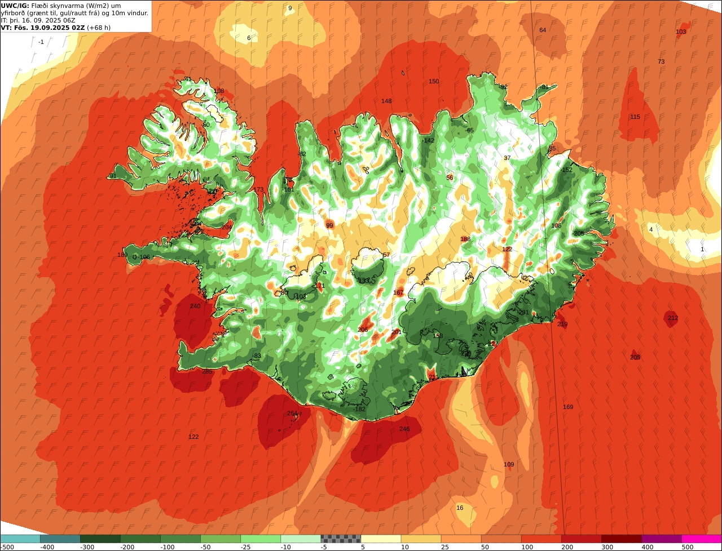The image size is (722, 551).
Task: Click the map value 6 in the north
Action: [x=249, y=38]
